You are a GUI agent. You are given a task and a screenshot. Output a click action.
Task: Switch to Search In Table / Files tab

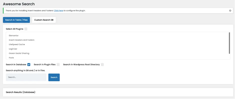coord(16,20)
